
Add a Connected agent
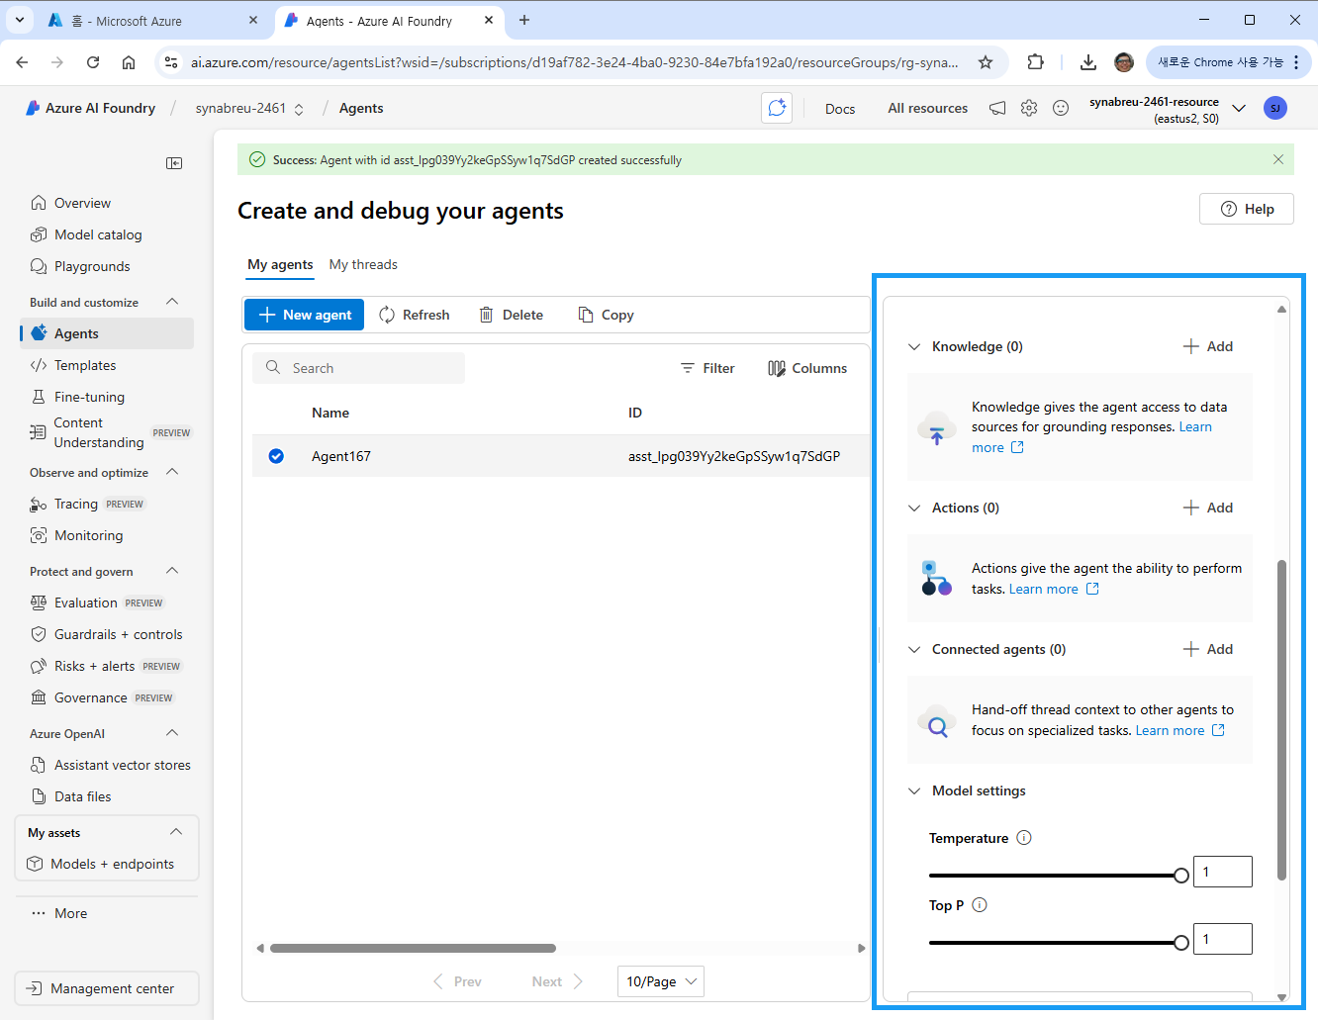click(x=1208, y=649)
